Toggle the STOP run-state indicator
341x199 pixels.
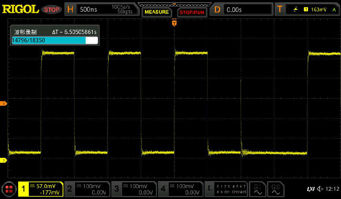[x=52, y=10]
